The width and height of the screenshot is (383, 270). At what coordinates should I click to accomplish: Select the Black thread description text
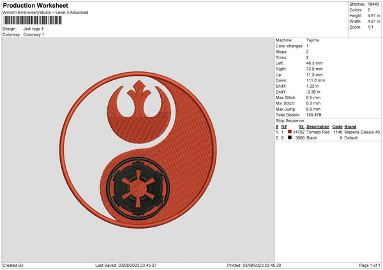[x=312, y=138]
